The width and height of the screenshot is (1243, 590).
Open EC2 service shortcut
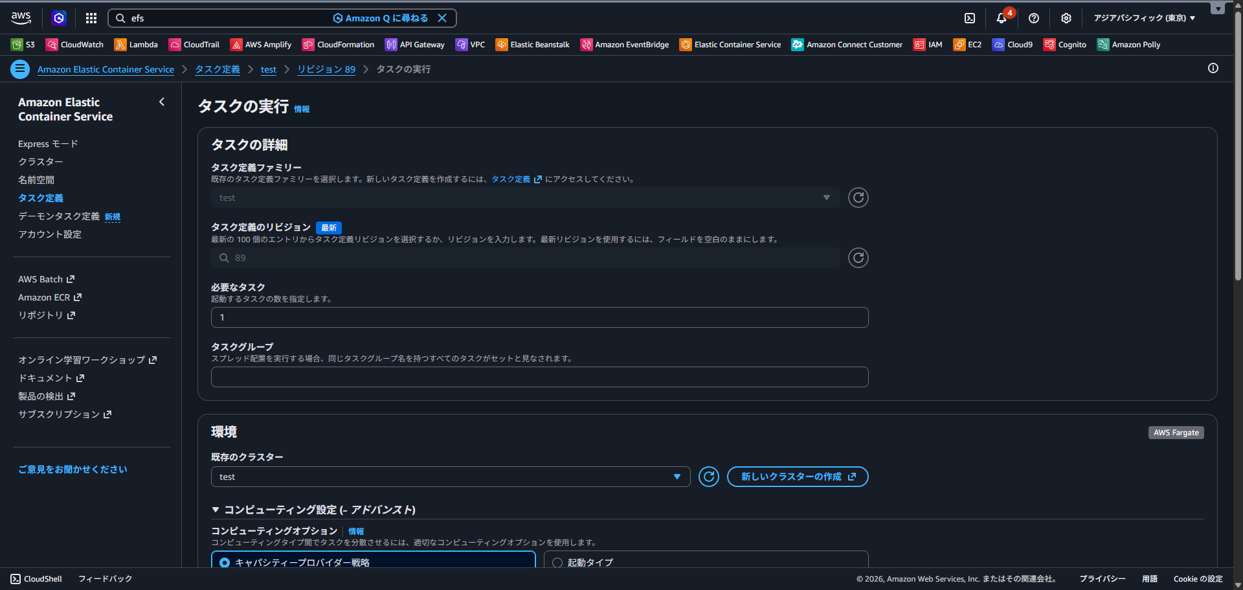967,45
